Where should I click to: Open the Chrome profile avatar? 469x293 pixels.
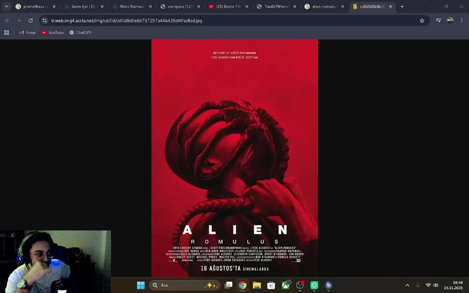coord(450,20)
